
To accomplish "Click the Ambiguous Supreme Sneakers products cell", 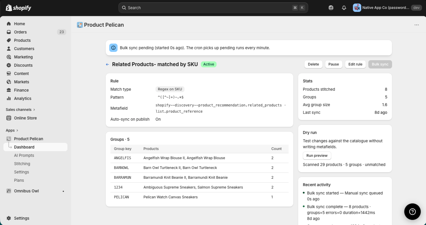I will 193,187.
